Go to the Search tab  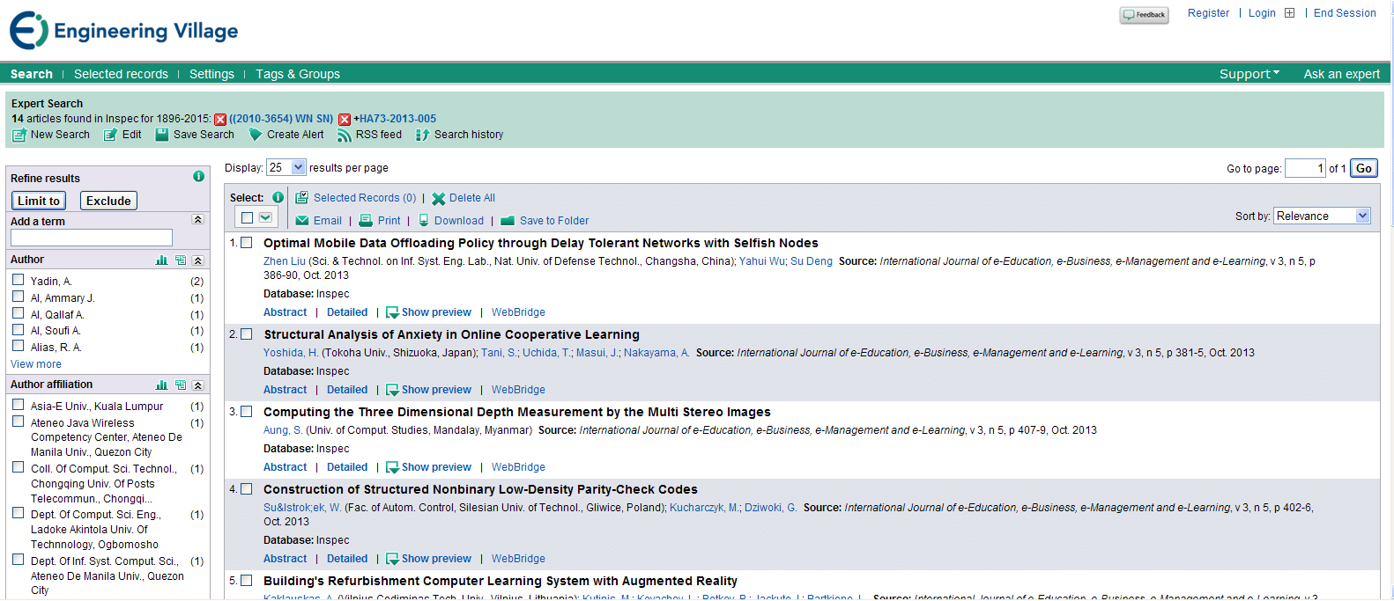pos(32,74)
